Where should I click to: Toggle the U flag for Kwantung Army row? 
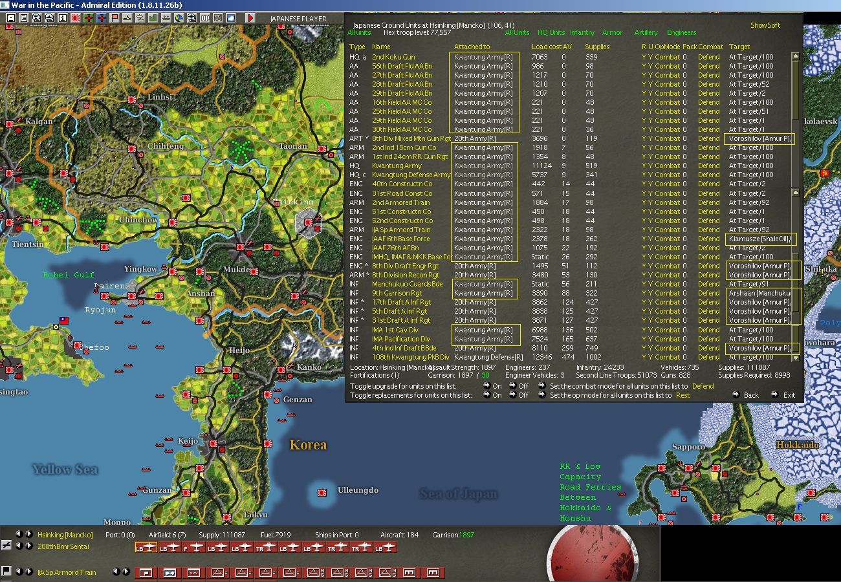(650, 166)
